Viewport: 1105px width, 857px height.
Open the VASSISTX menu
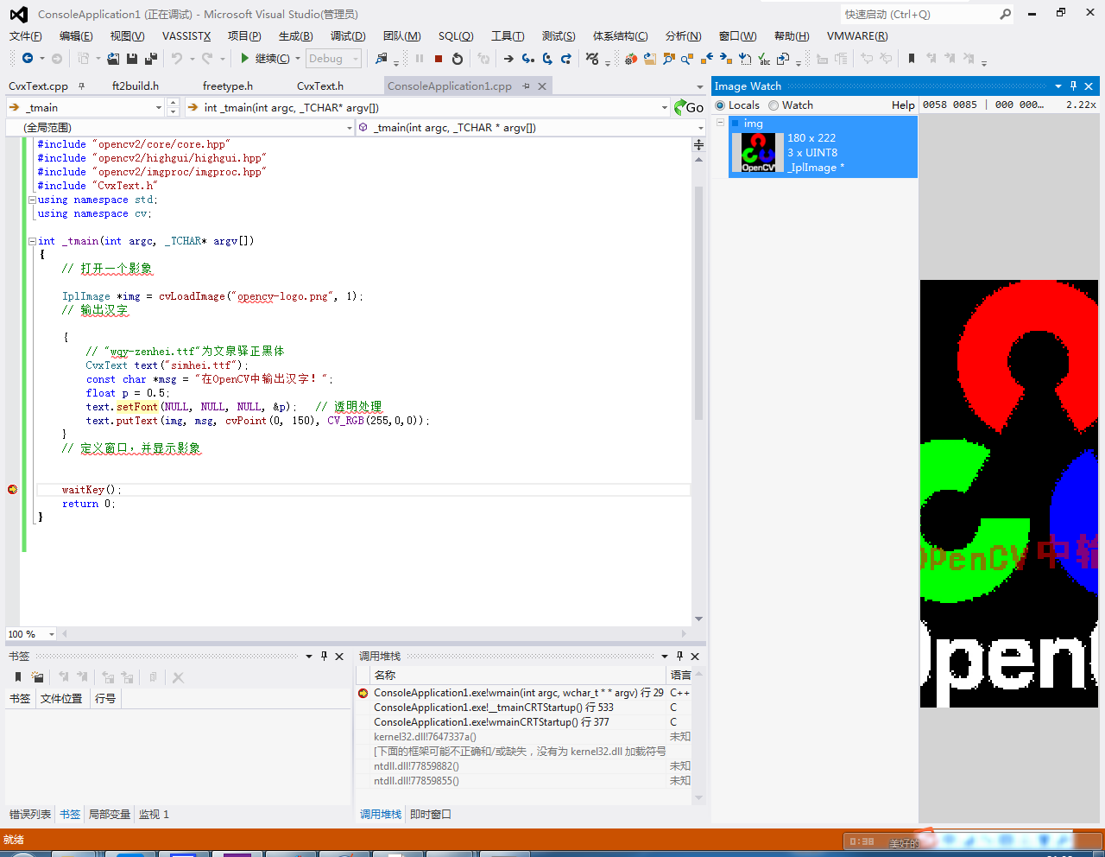click(x=186, y=36)
